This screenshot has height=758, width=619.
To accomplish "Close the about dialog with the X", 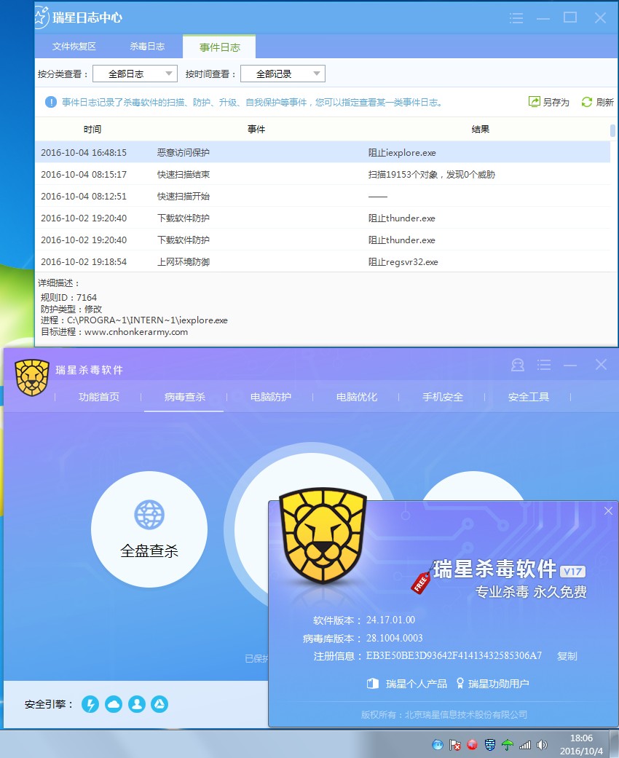I will coord(608,511).
